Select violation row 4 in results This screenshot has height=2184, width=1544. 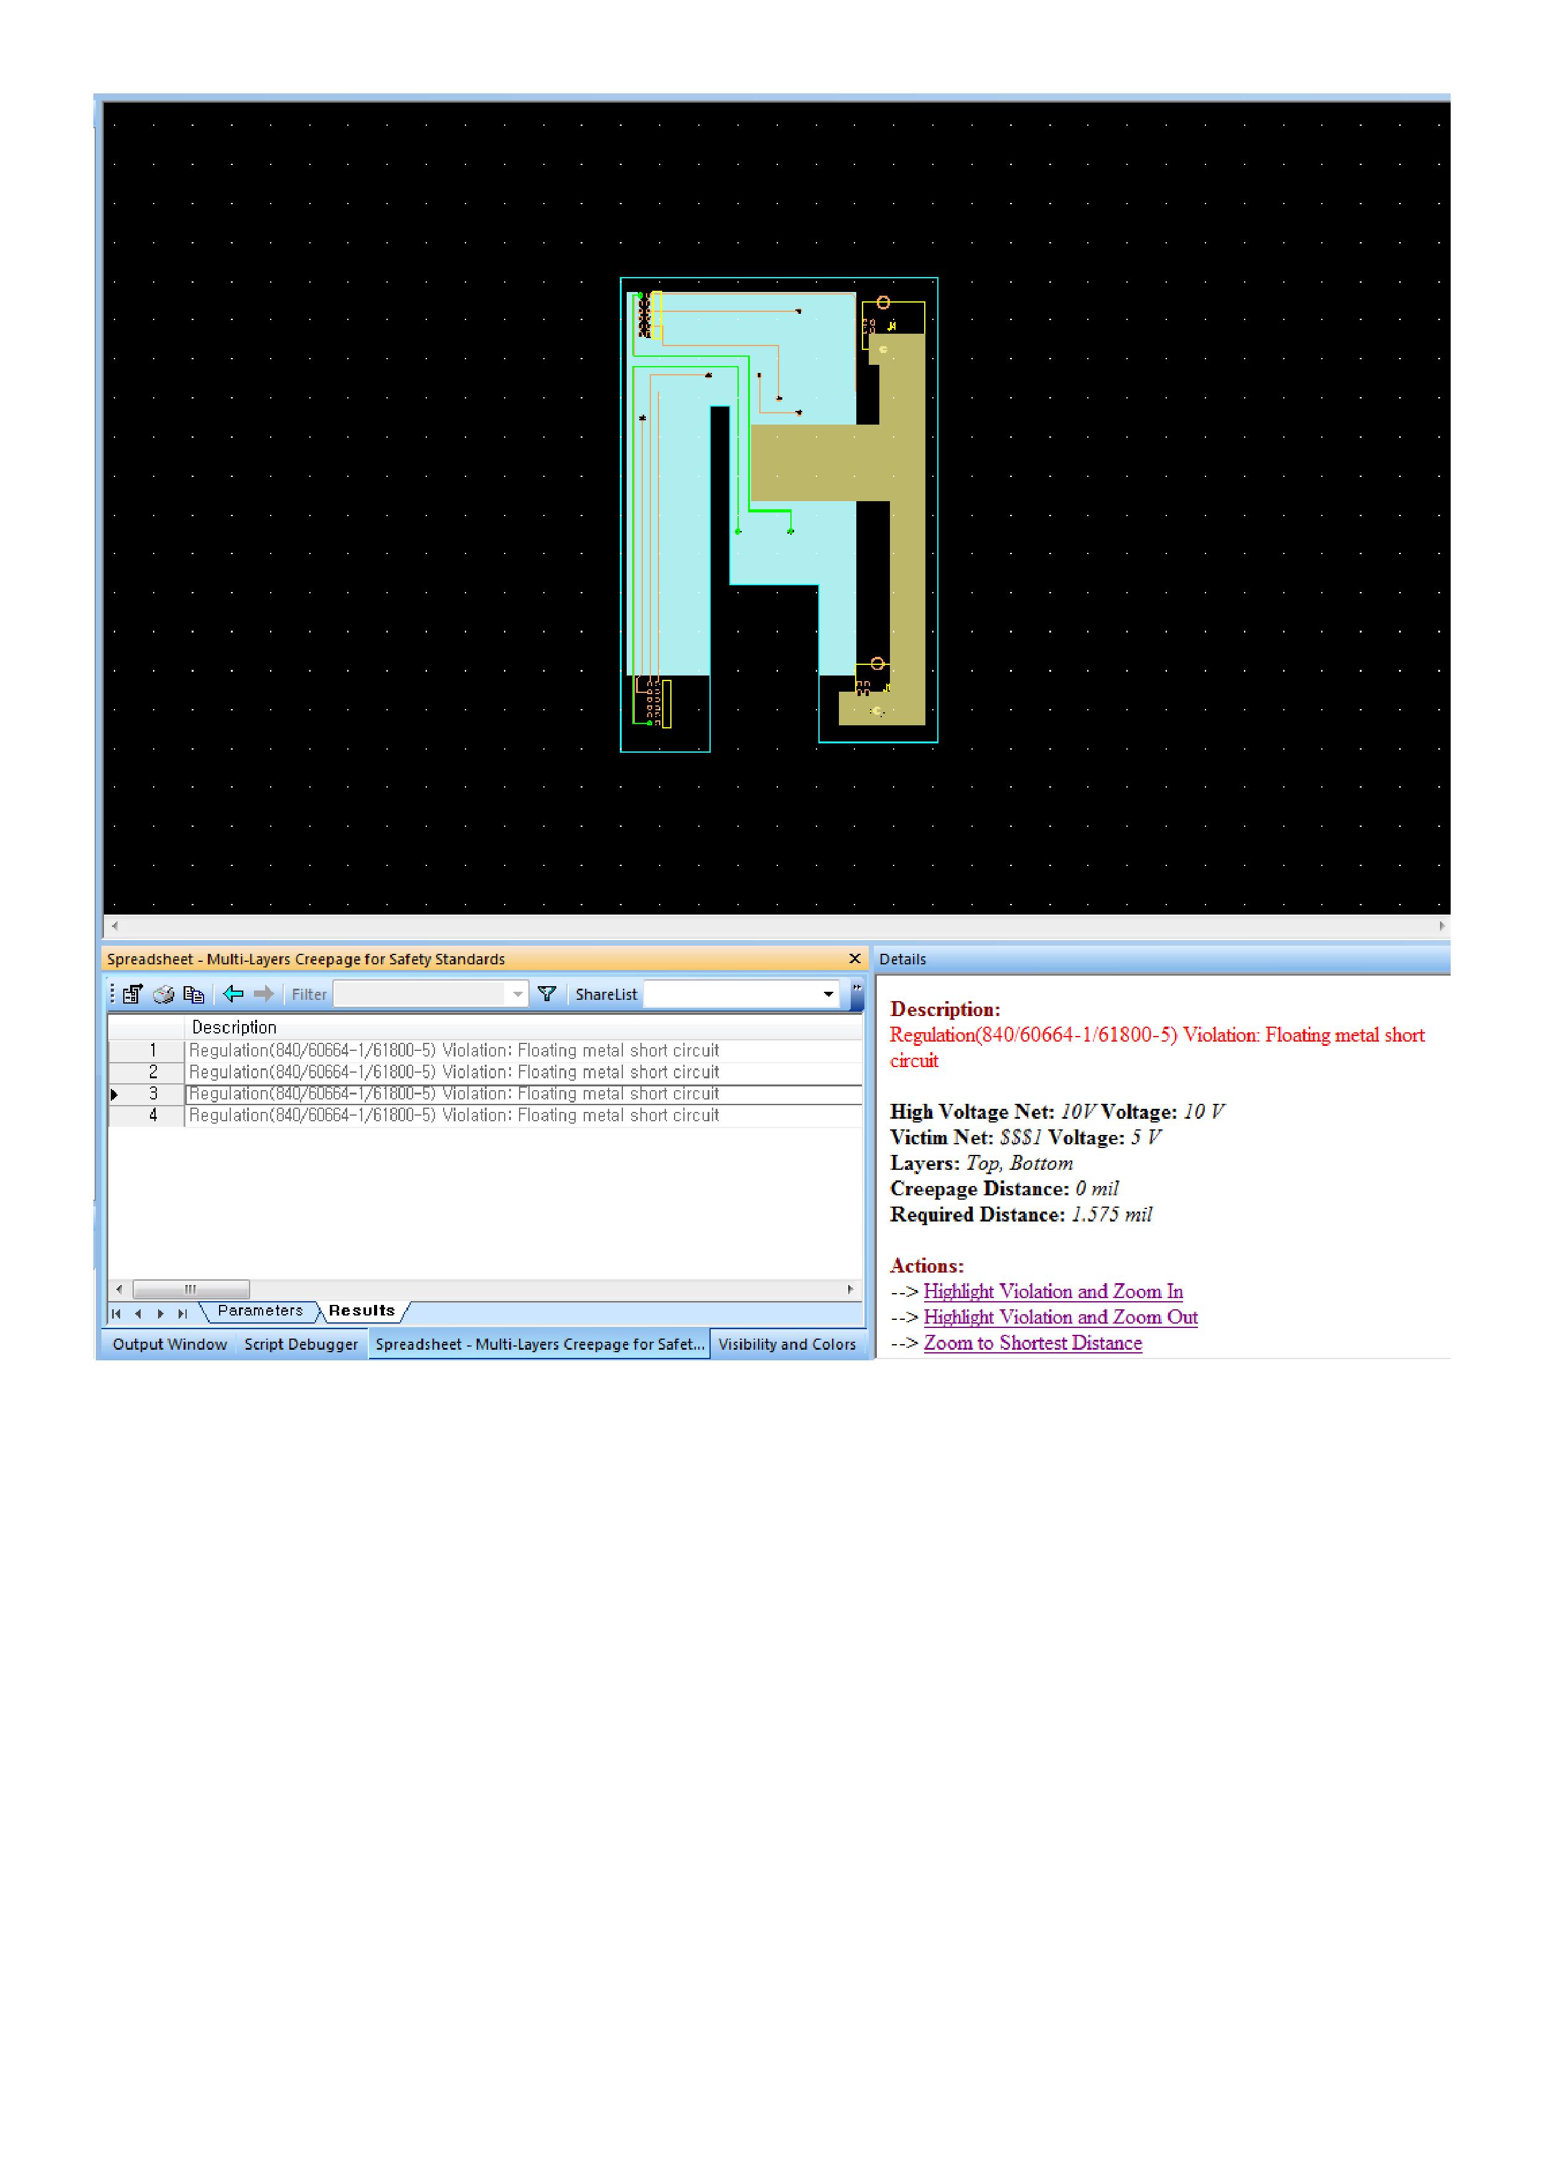point(454,1115)
